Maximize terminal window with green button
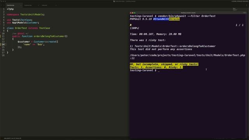Viewport: 249px width, 140px height. [x=135, y=13]
